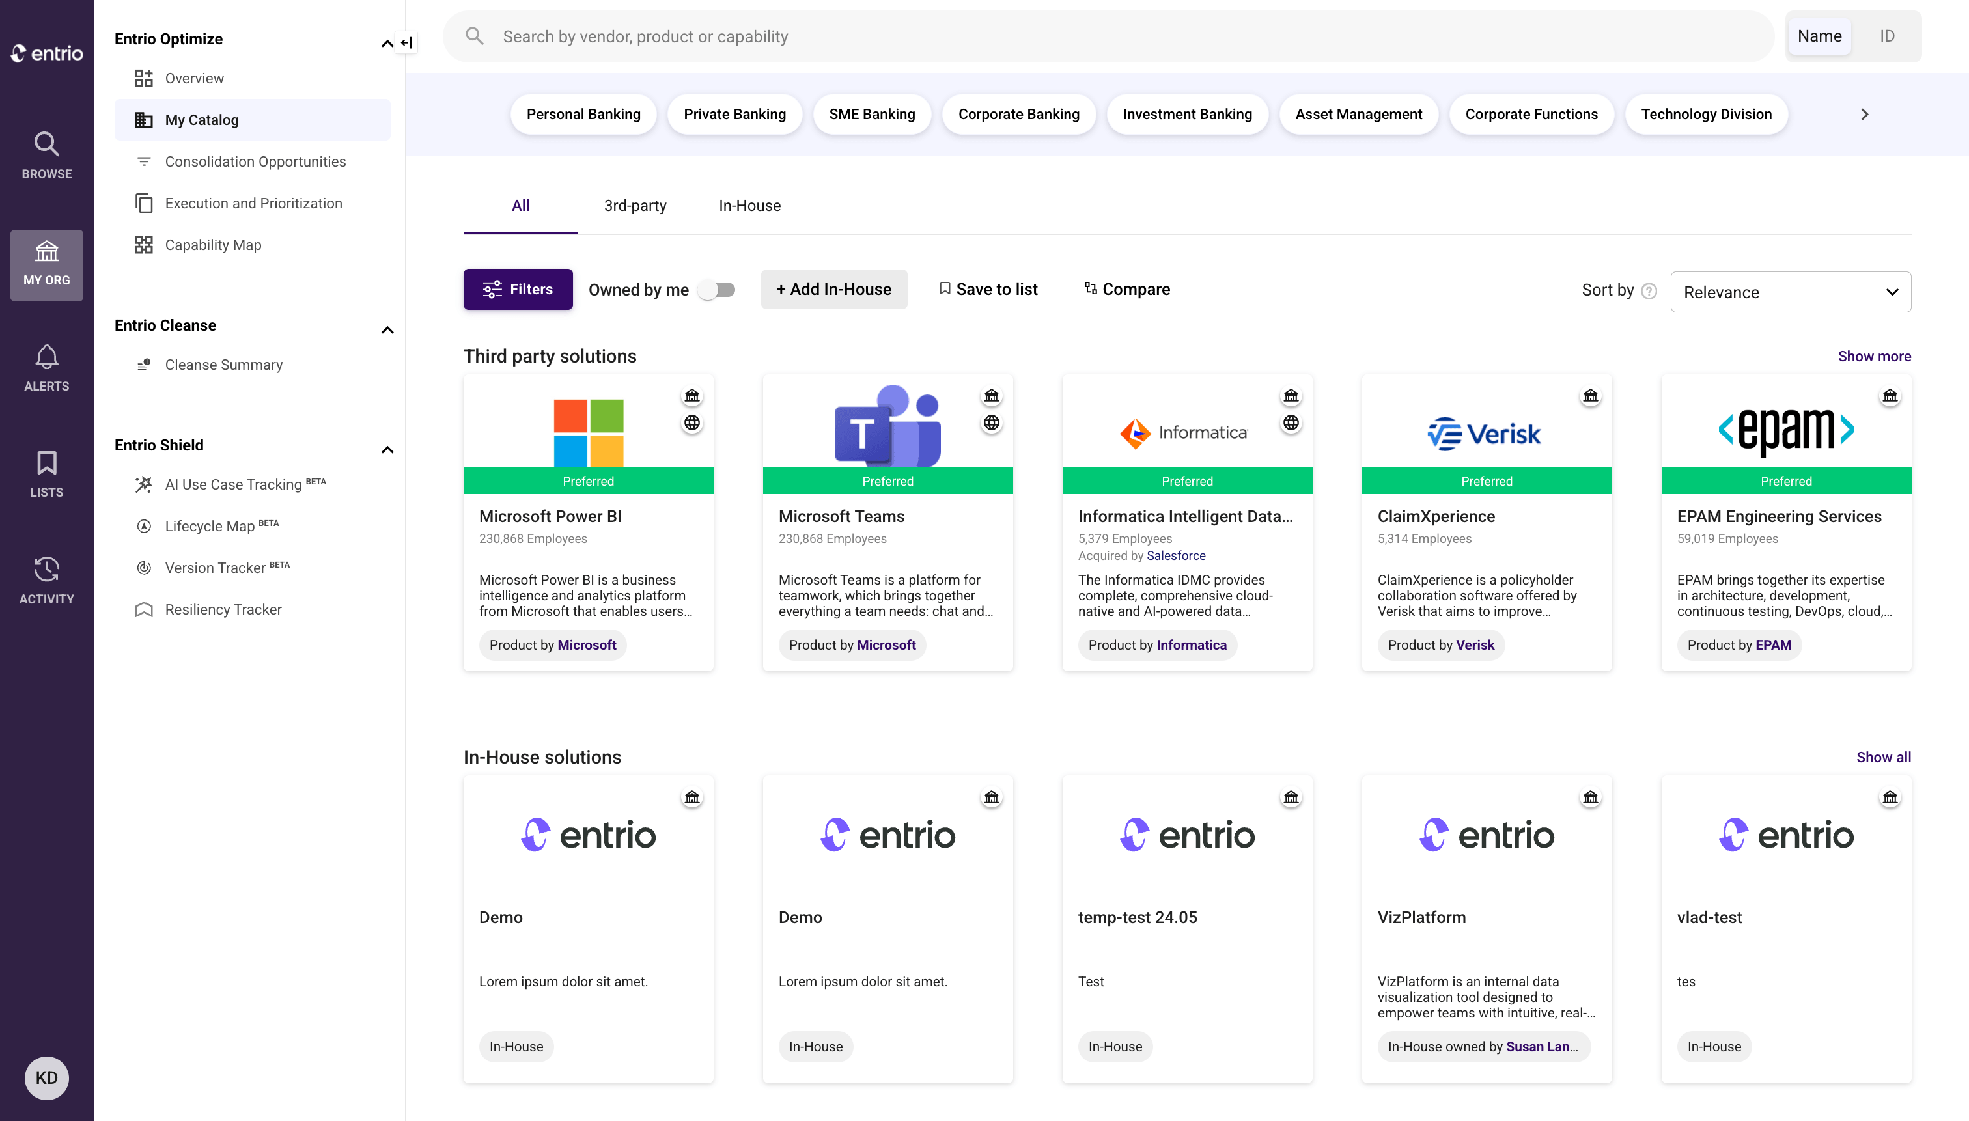The width and height of the screenshot is (1969, 1121).
Task: Click the search magnifier icon
Action: (x=475, y=36)
